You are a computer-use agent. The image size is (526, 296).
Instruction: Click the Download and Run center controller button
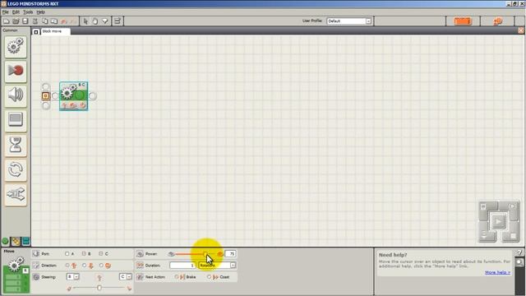click(498, 221)
